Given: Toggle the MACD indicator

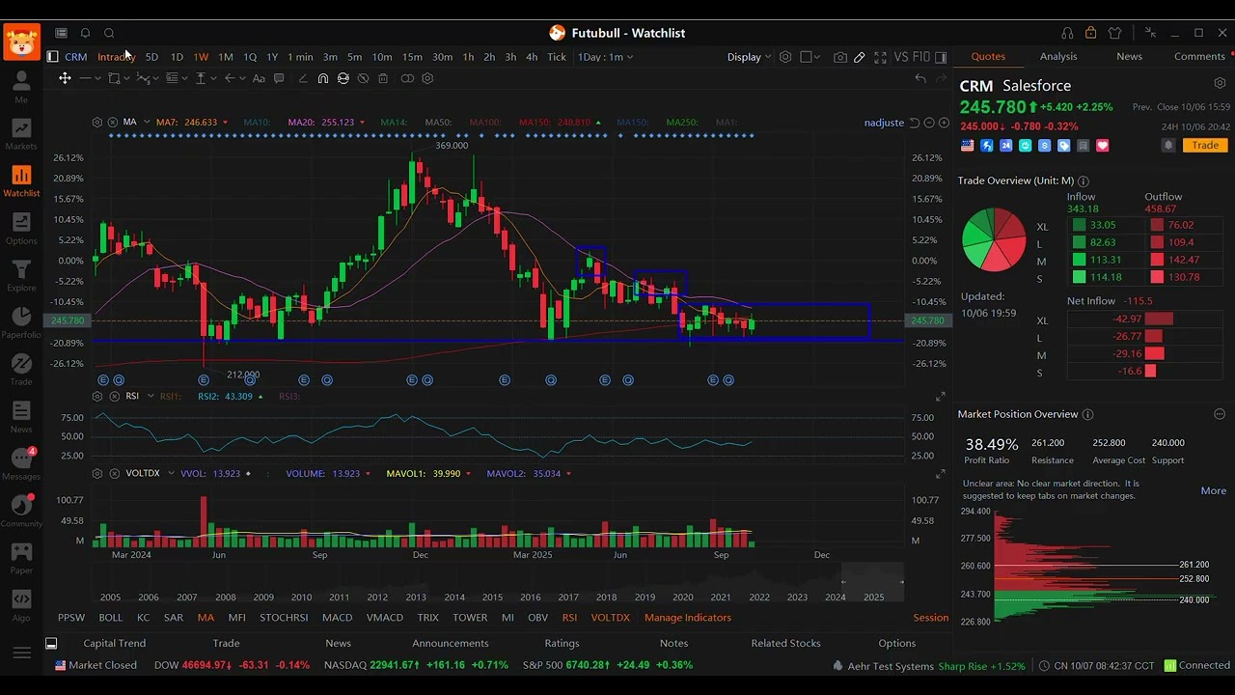Looking at the screenshot, I should pyautogui.click(x=337, y=618).
